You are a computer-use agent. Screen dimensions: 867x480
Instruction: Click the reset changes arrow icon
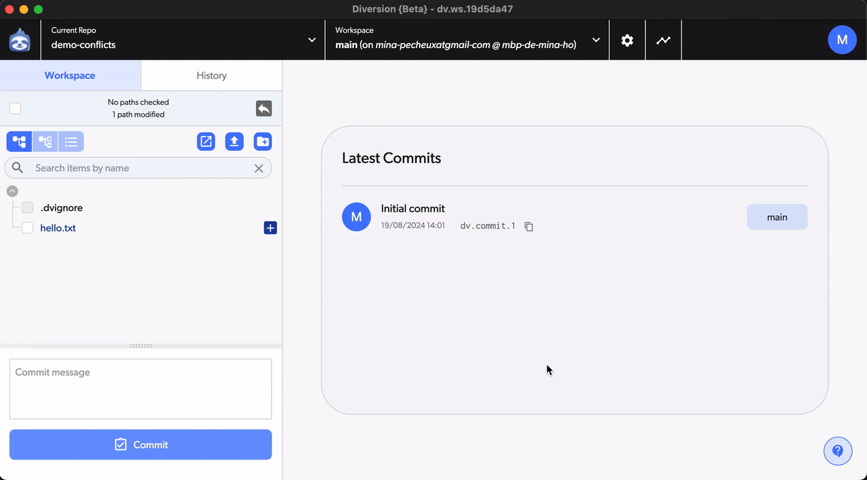[263, 108]
